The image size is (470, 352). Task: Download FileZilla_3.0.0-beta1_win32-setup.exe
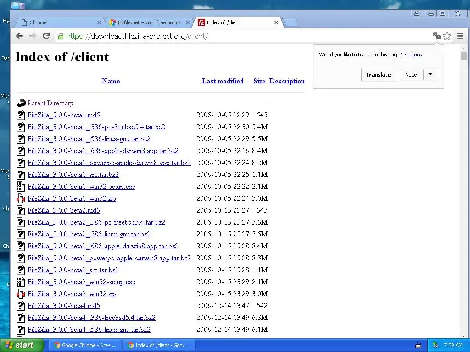[81, 187]
